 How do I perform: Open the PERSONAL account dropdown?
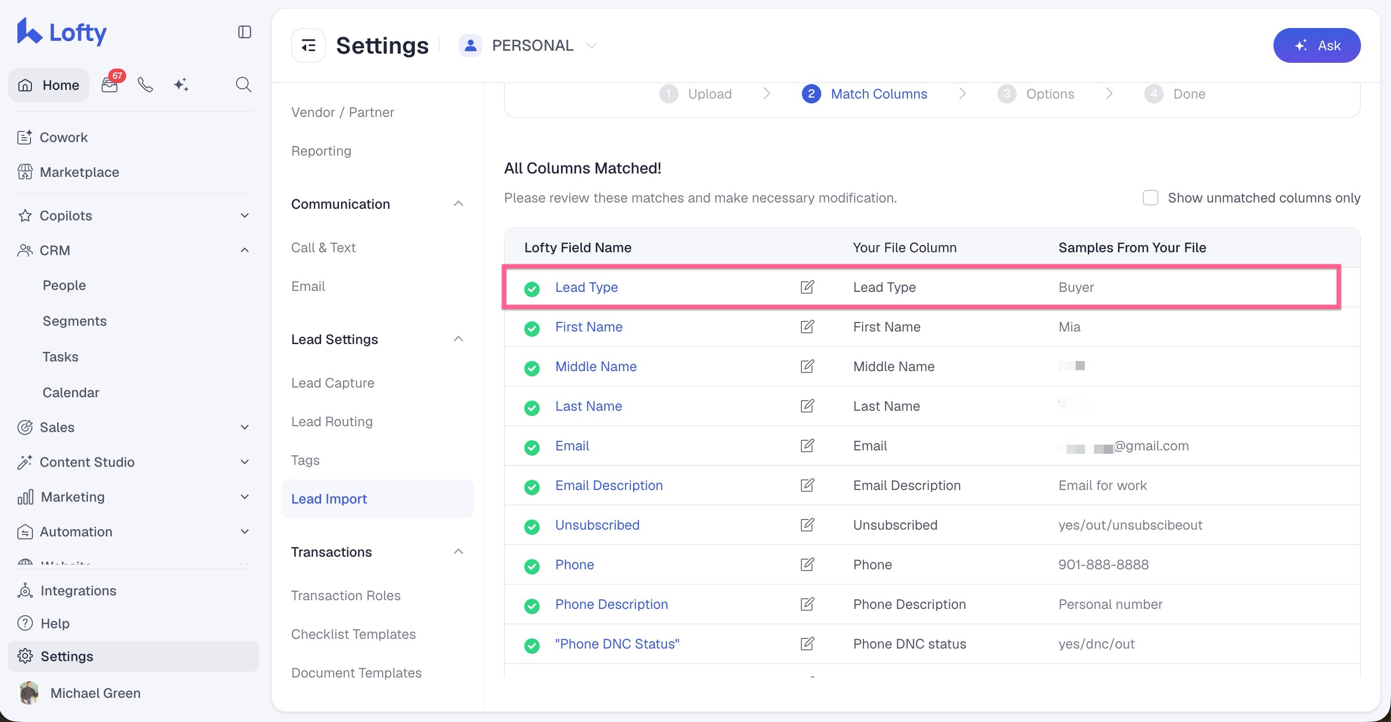[528, 45]
